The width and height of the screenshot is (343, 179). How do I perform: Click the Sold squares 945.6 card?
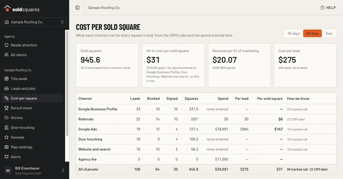click(107, 65)
